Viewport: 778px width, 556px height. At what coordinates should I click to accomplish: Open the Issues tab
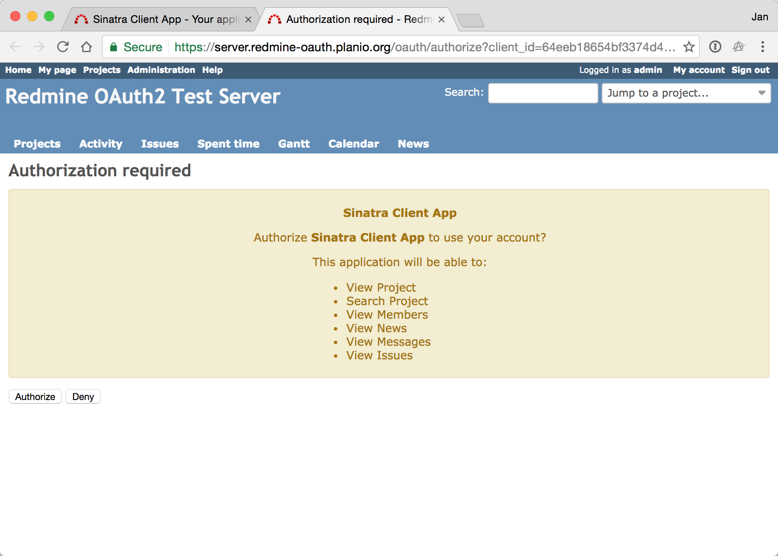click(160, 144)
